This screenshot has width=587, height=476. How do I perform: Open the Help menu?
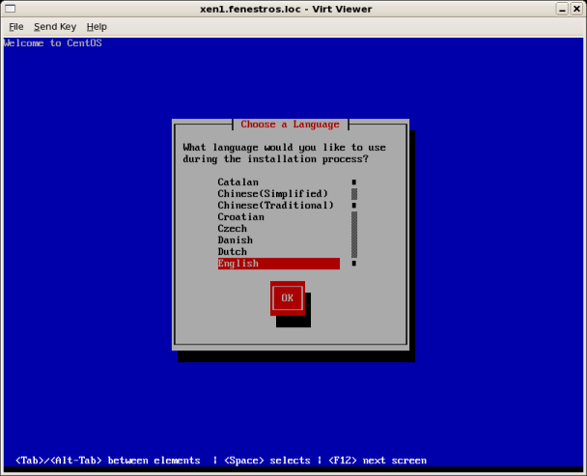point(97,26)
